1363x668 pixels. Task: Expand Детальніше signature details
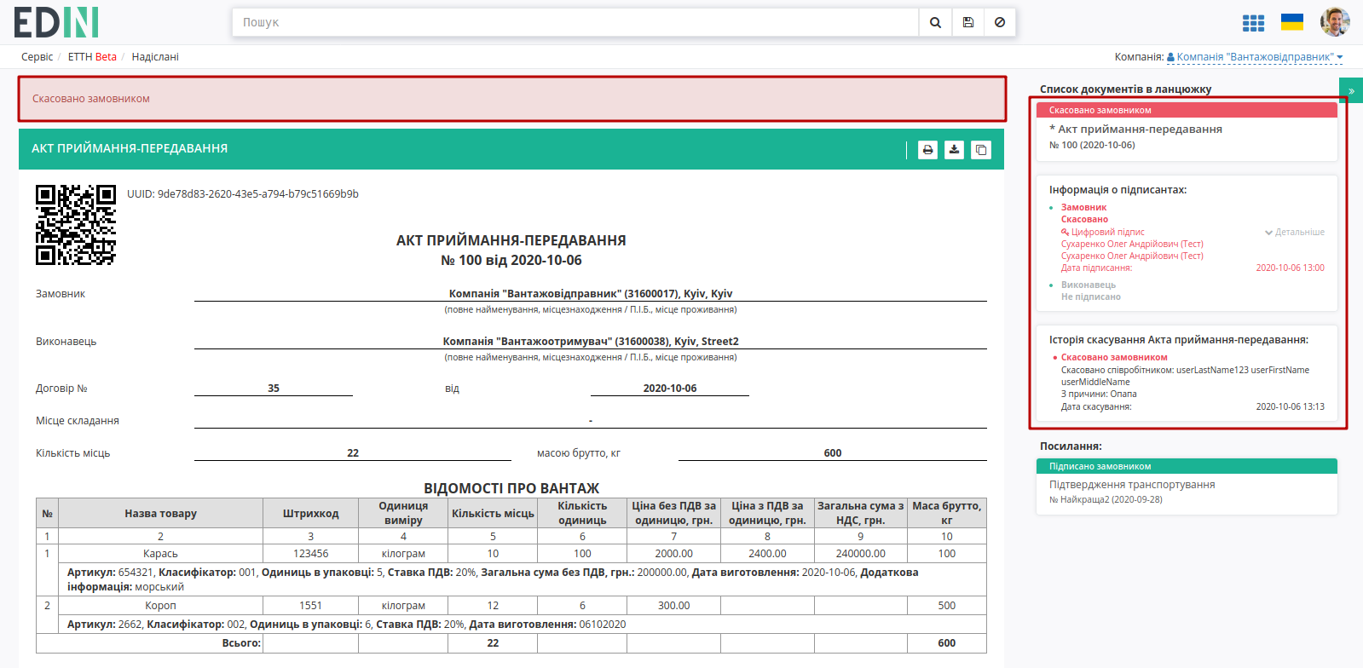(1295, 232)
